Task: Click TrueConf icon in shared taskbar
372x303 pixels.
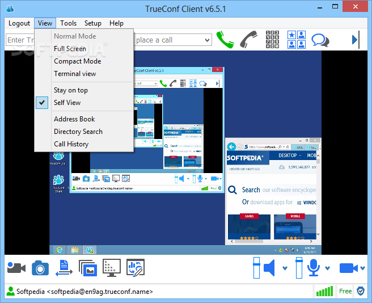Action: [90, 250]
